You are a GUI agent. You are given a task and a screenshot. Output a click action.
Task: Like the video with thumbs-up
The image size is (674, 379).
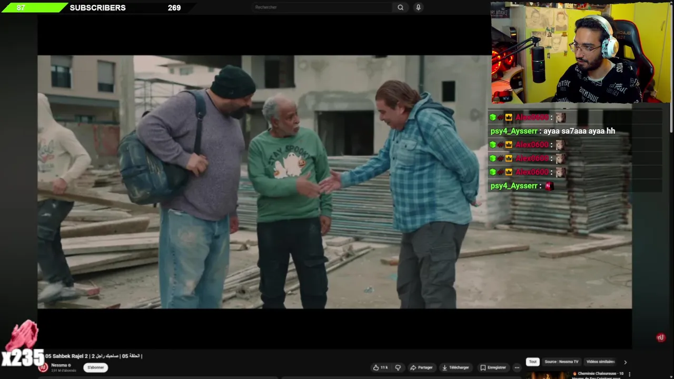380,367
